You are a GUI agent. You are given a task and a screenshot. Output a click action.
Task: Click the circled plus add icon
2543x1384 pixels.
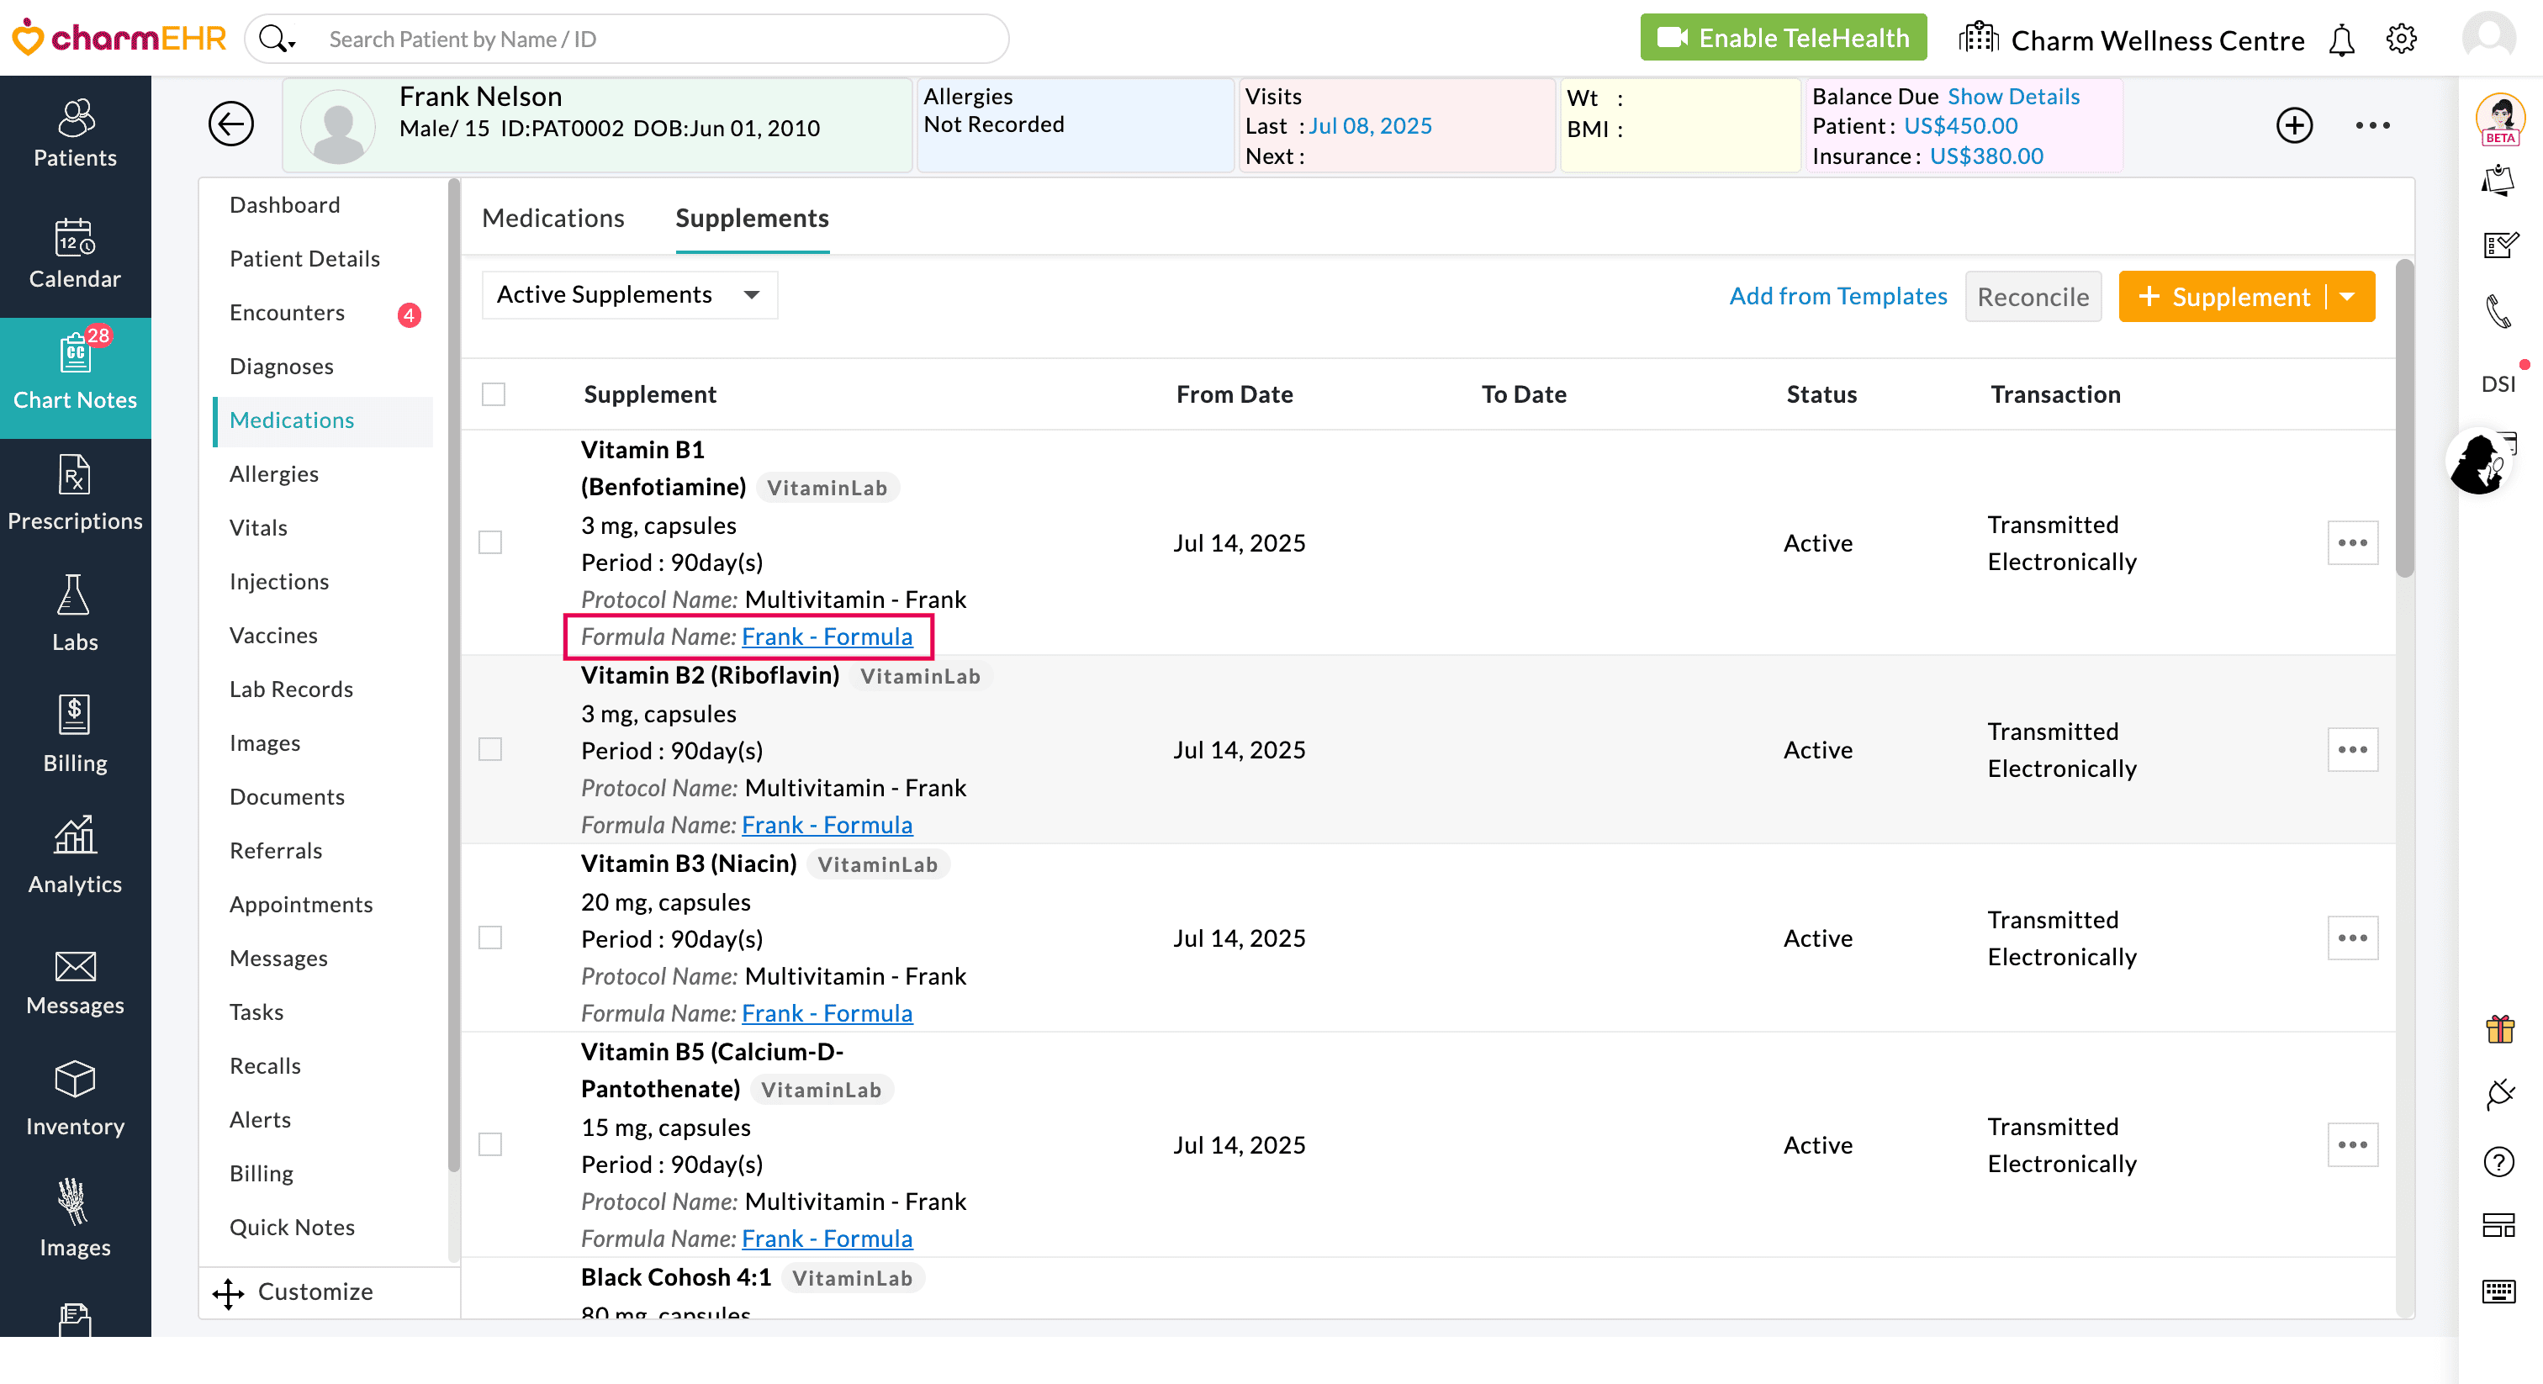point(2294,125)
